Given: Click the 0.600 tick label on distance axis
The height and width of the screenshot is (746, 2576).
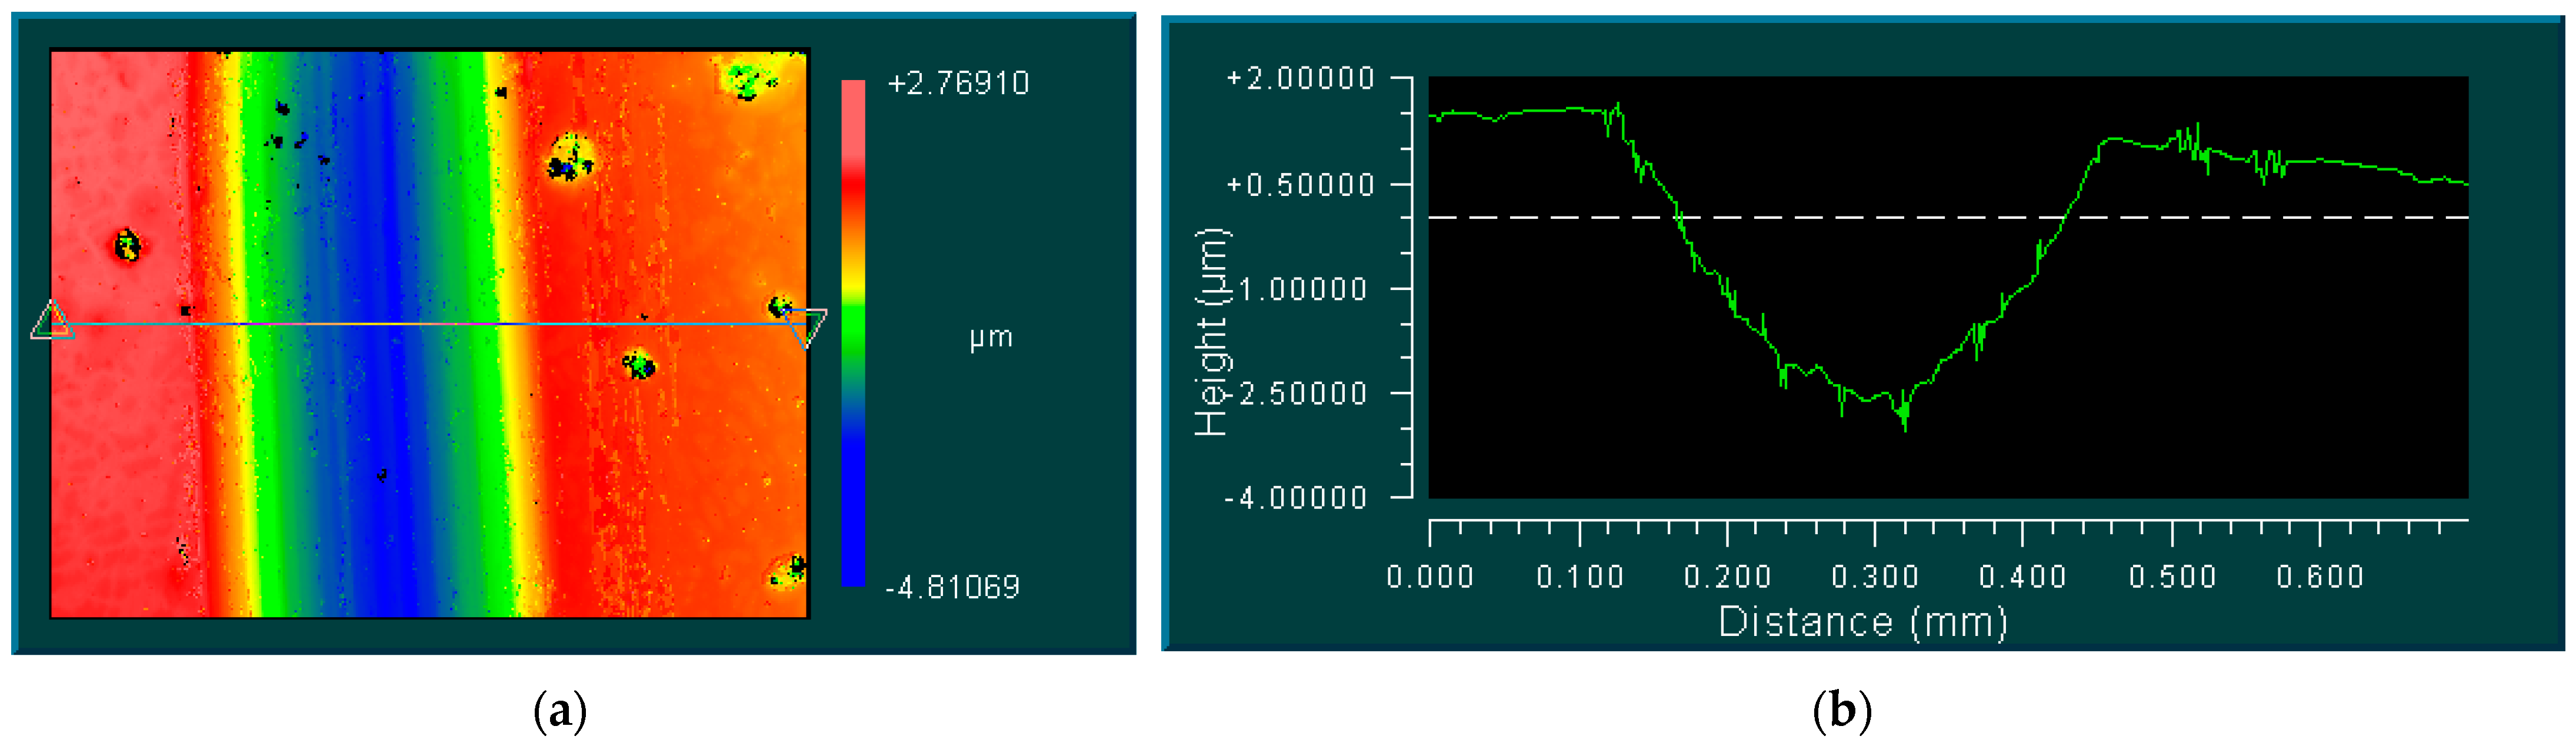Looking at the screenshot, I should (2319, 577).
